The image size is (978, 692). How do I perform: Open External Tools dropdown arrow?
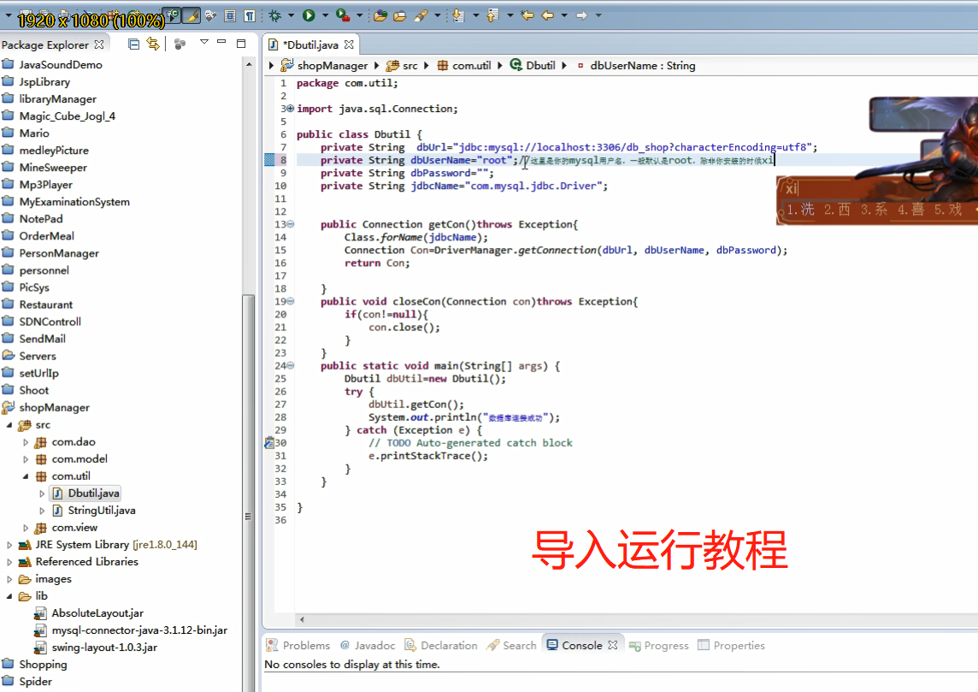point(359,15)
